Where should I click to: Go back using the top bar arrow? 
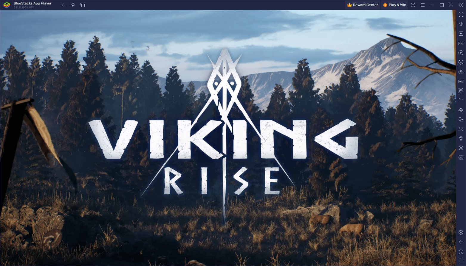click(64, 5)
